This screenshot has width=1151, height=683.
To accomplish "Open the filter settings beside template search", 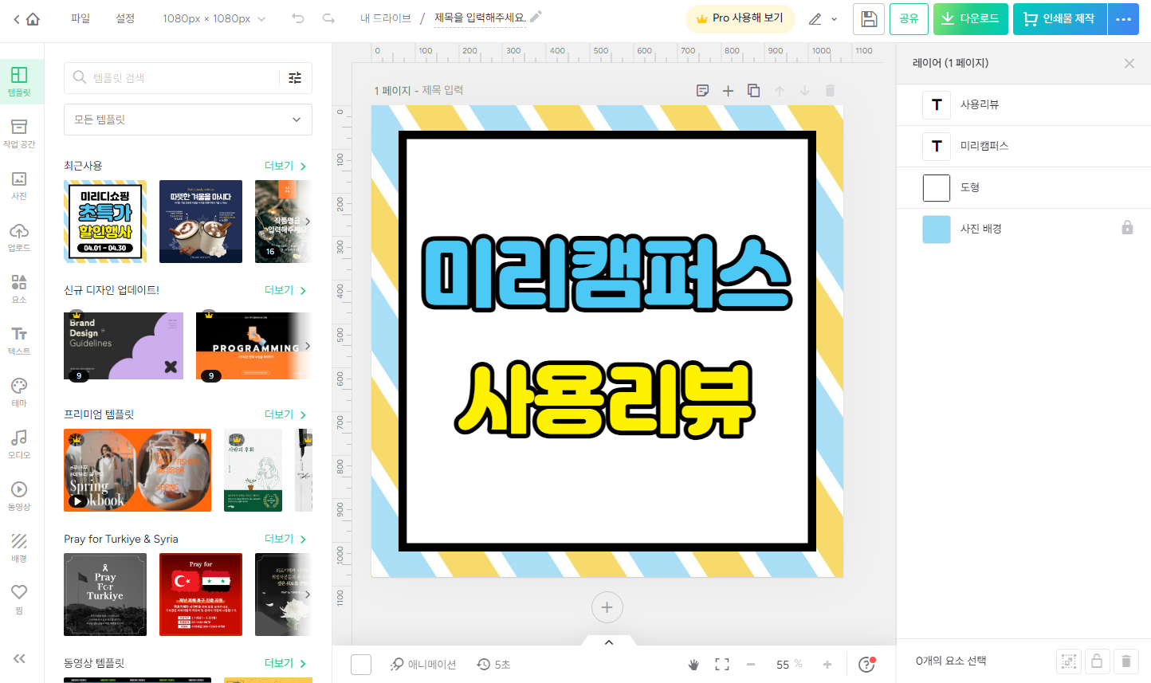I will click(295, 77).
